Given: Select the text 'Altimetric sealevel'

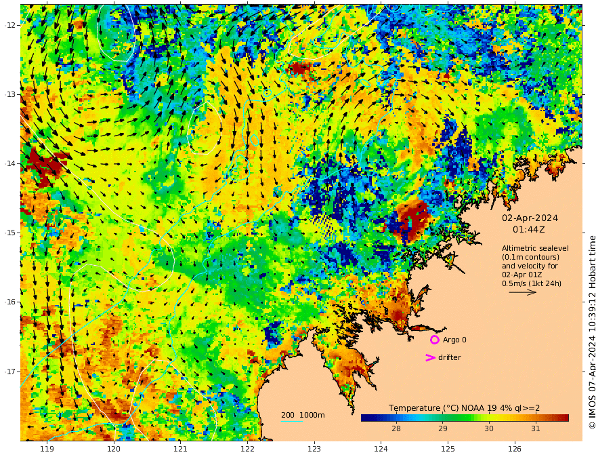Looking at the screenshot, I should (535, 248).
